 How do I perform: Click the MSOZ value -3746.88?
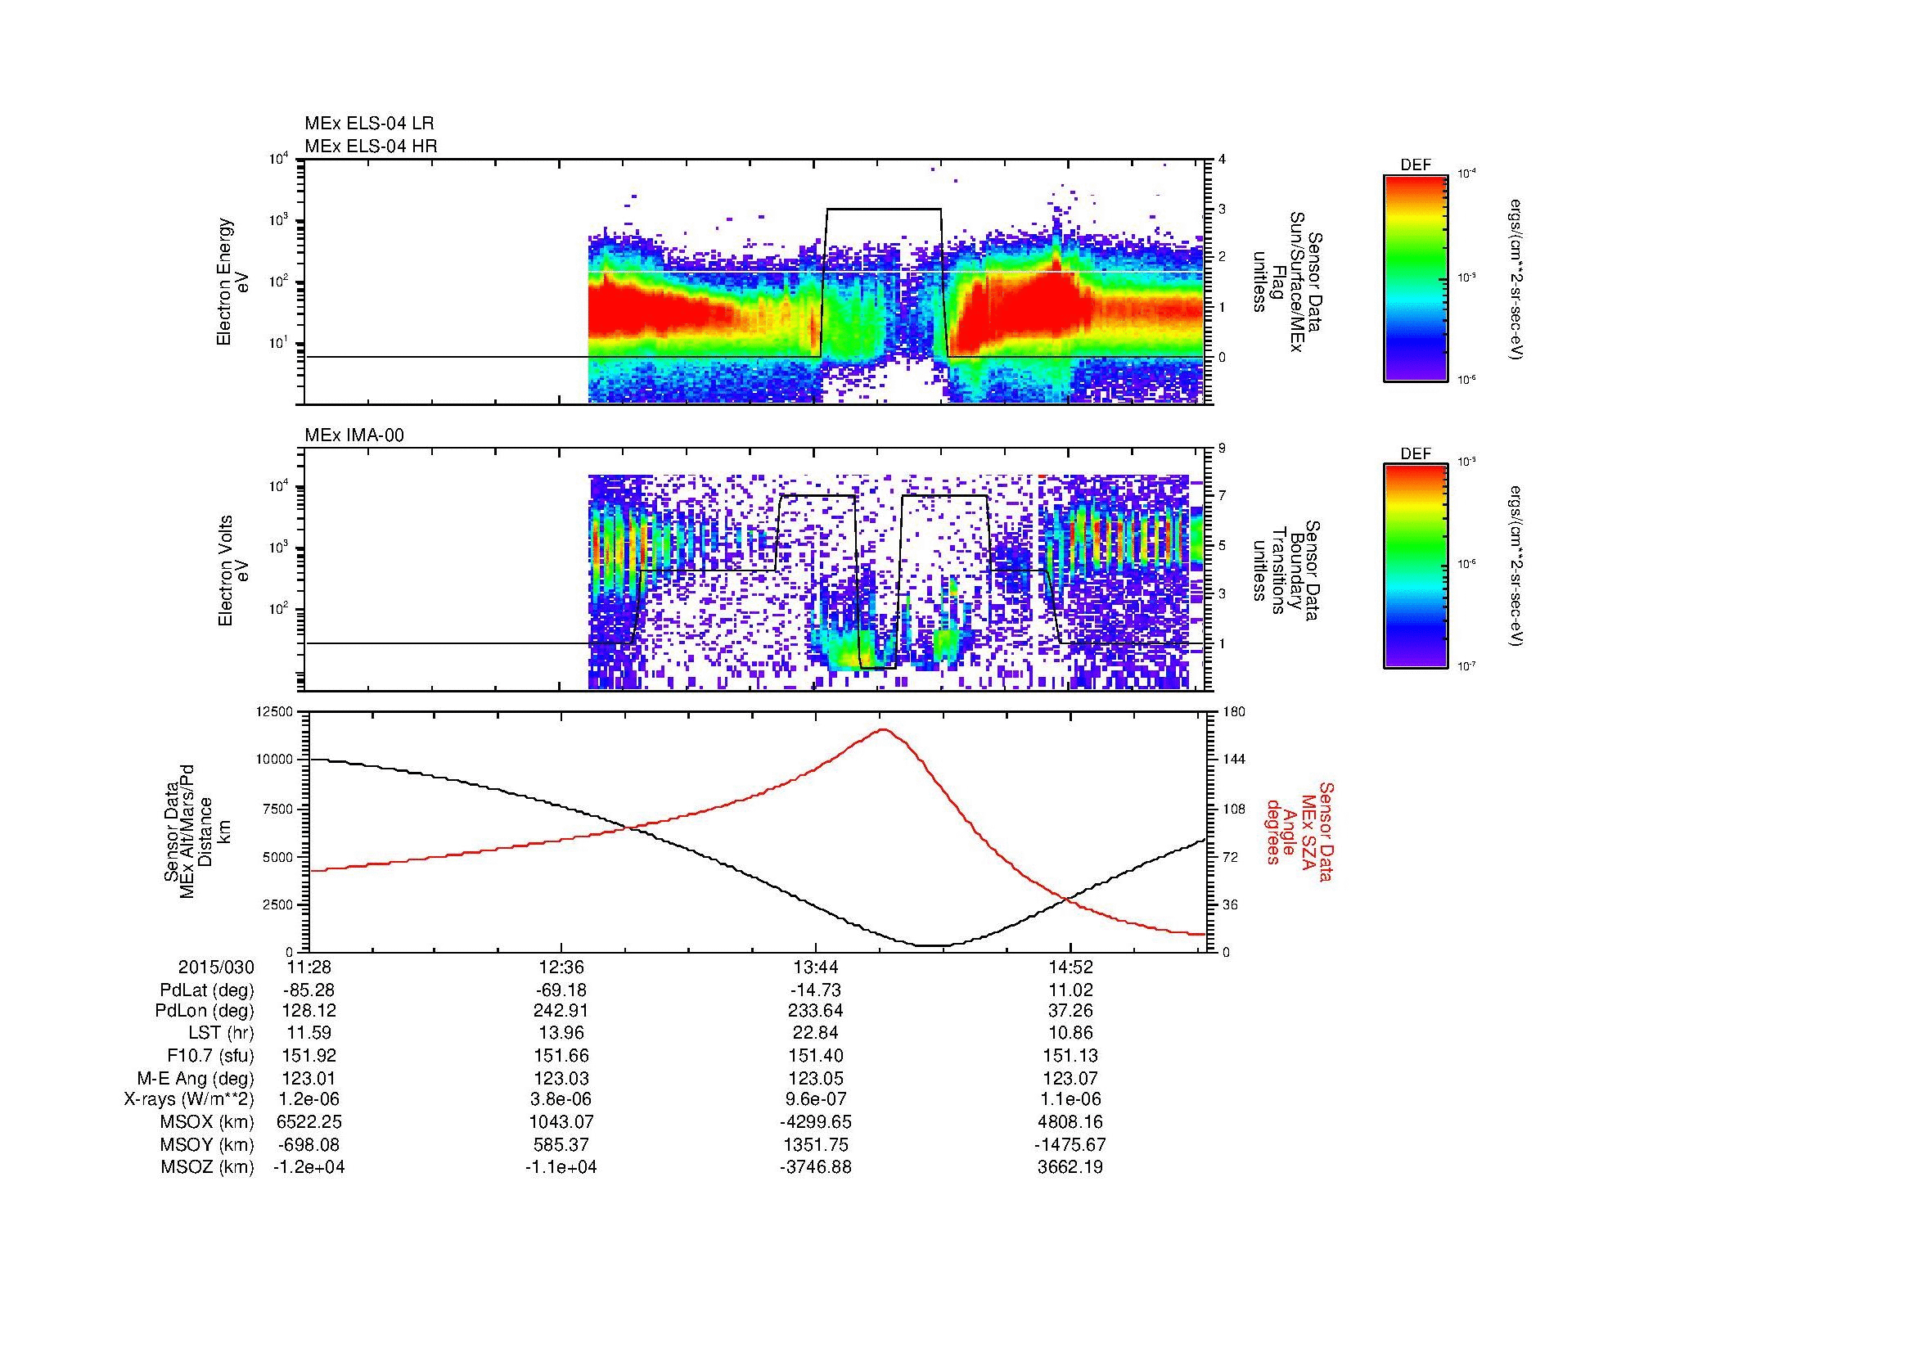[815, 1167]
